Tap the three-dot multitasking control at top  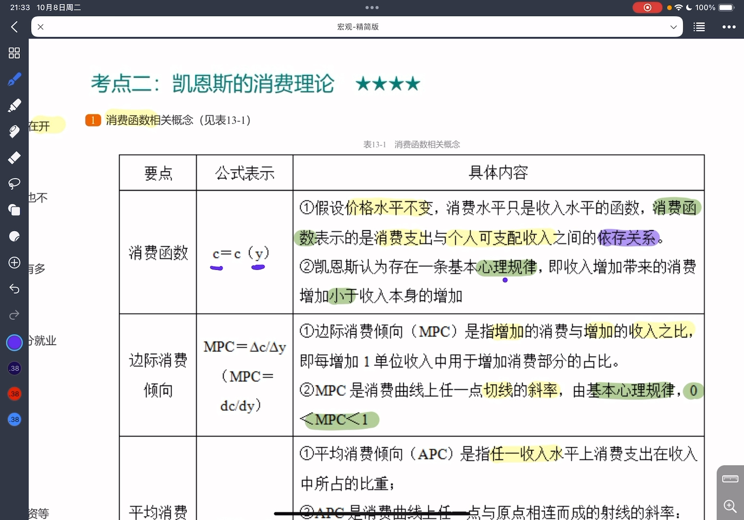coord(372,7)
